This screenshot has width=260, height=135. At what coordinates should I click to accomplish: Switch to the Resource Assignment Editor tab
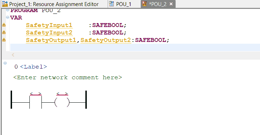point(54,4)
